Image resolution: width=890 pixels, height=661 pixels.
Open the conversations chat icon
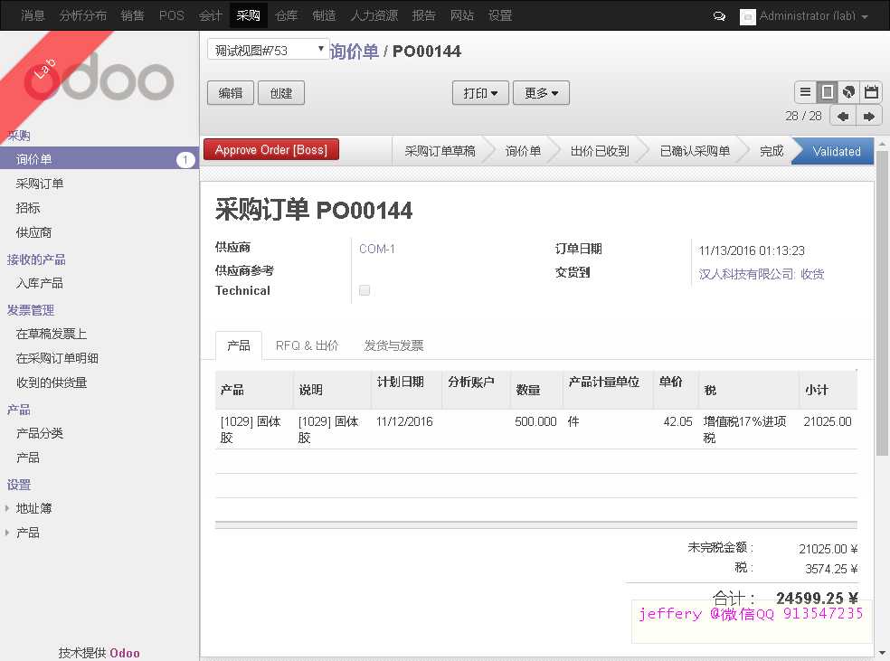point(719,16)
